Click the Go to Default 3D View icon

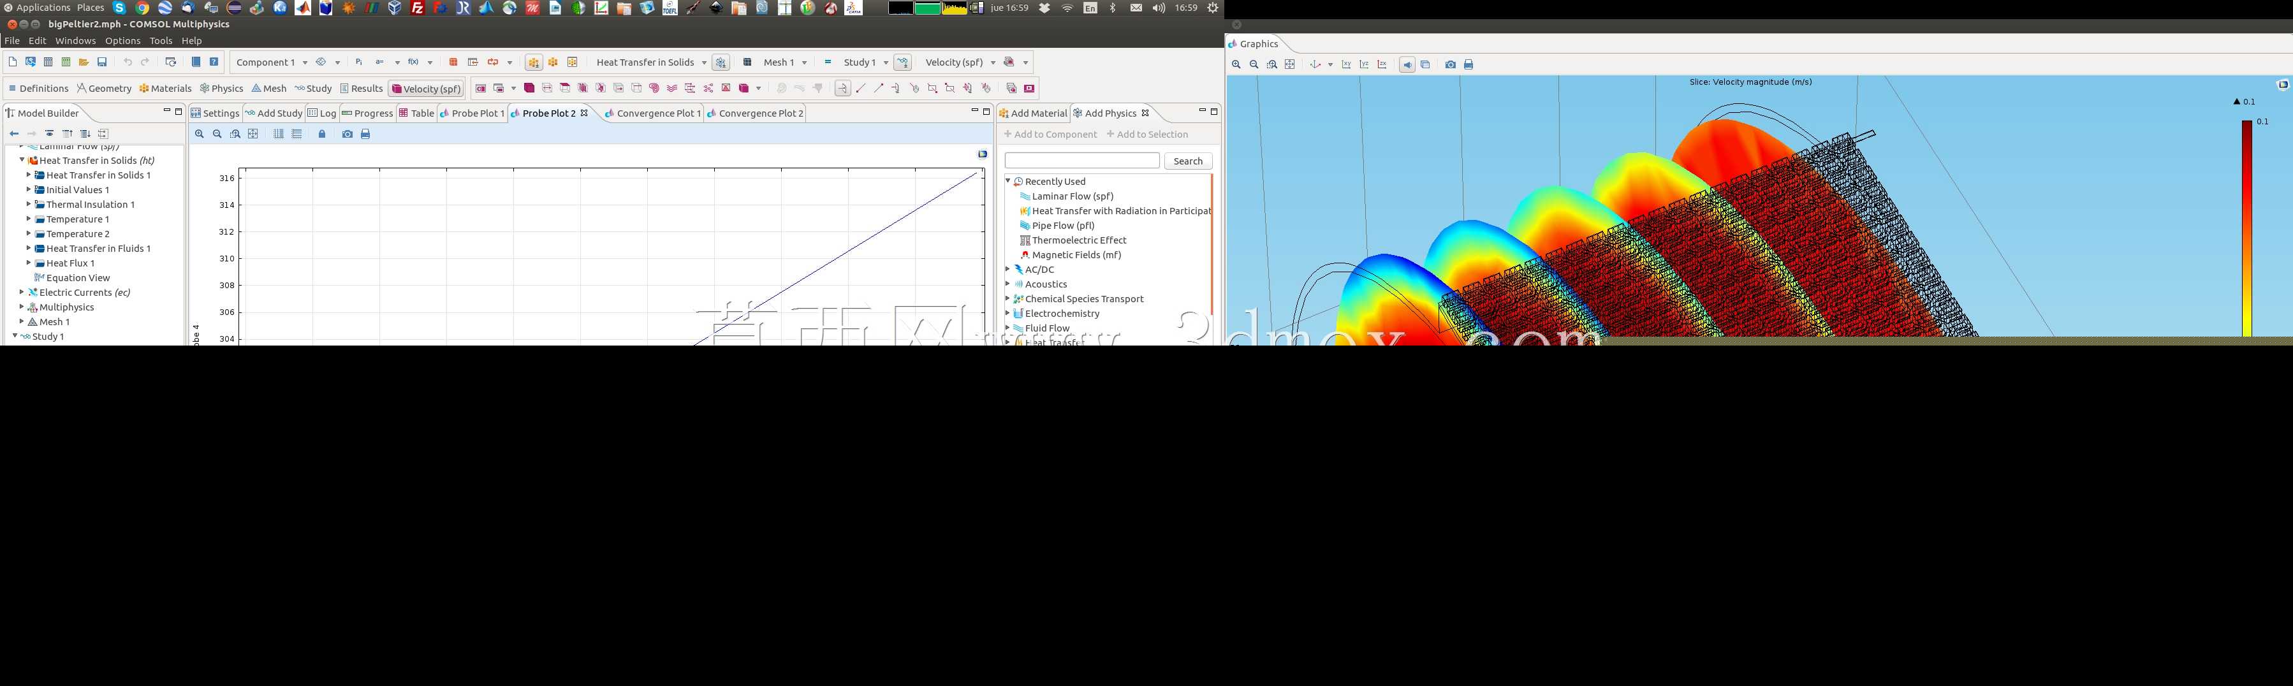(x=1315, y=65)
